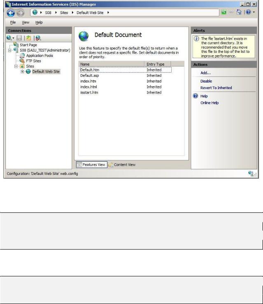
Task: Click Help link in Actions pane
Action: pyautogui.click(x=204, y=96)
